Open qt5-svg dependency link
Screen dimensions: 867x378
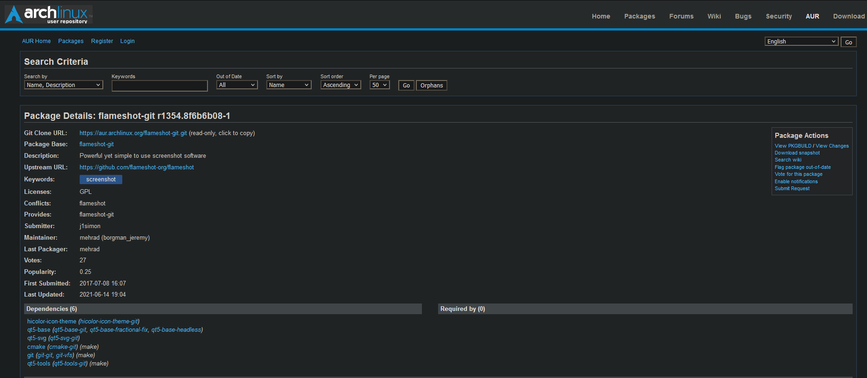click(x=37, y=338)
